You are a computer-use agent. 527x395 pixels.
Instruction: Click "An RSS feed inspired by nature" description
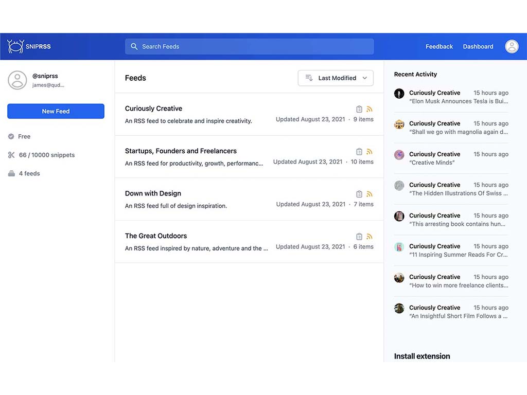(196, 248)
